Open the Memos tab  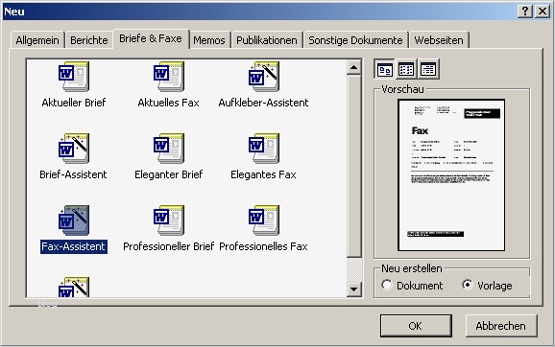point(209,40)
